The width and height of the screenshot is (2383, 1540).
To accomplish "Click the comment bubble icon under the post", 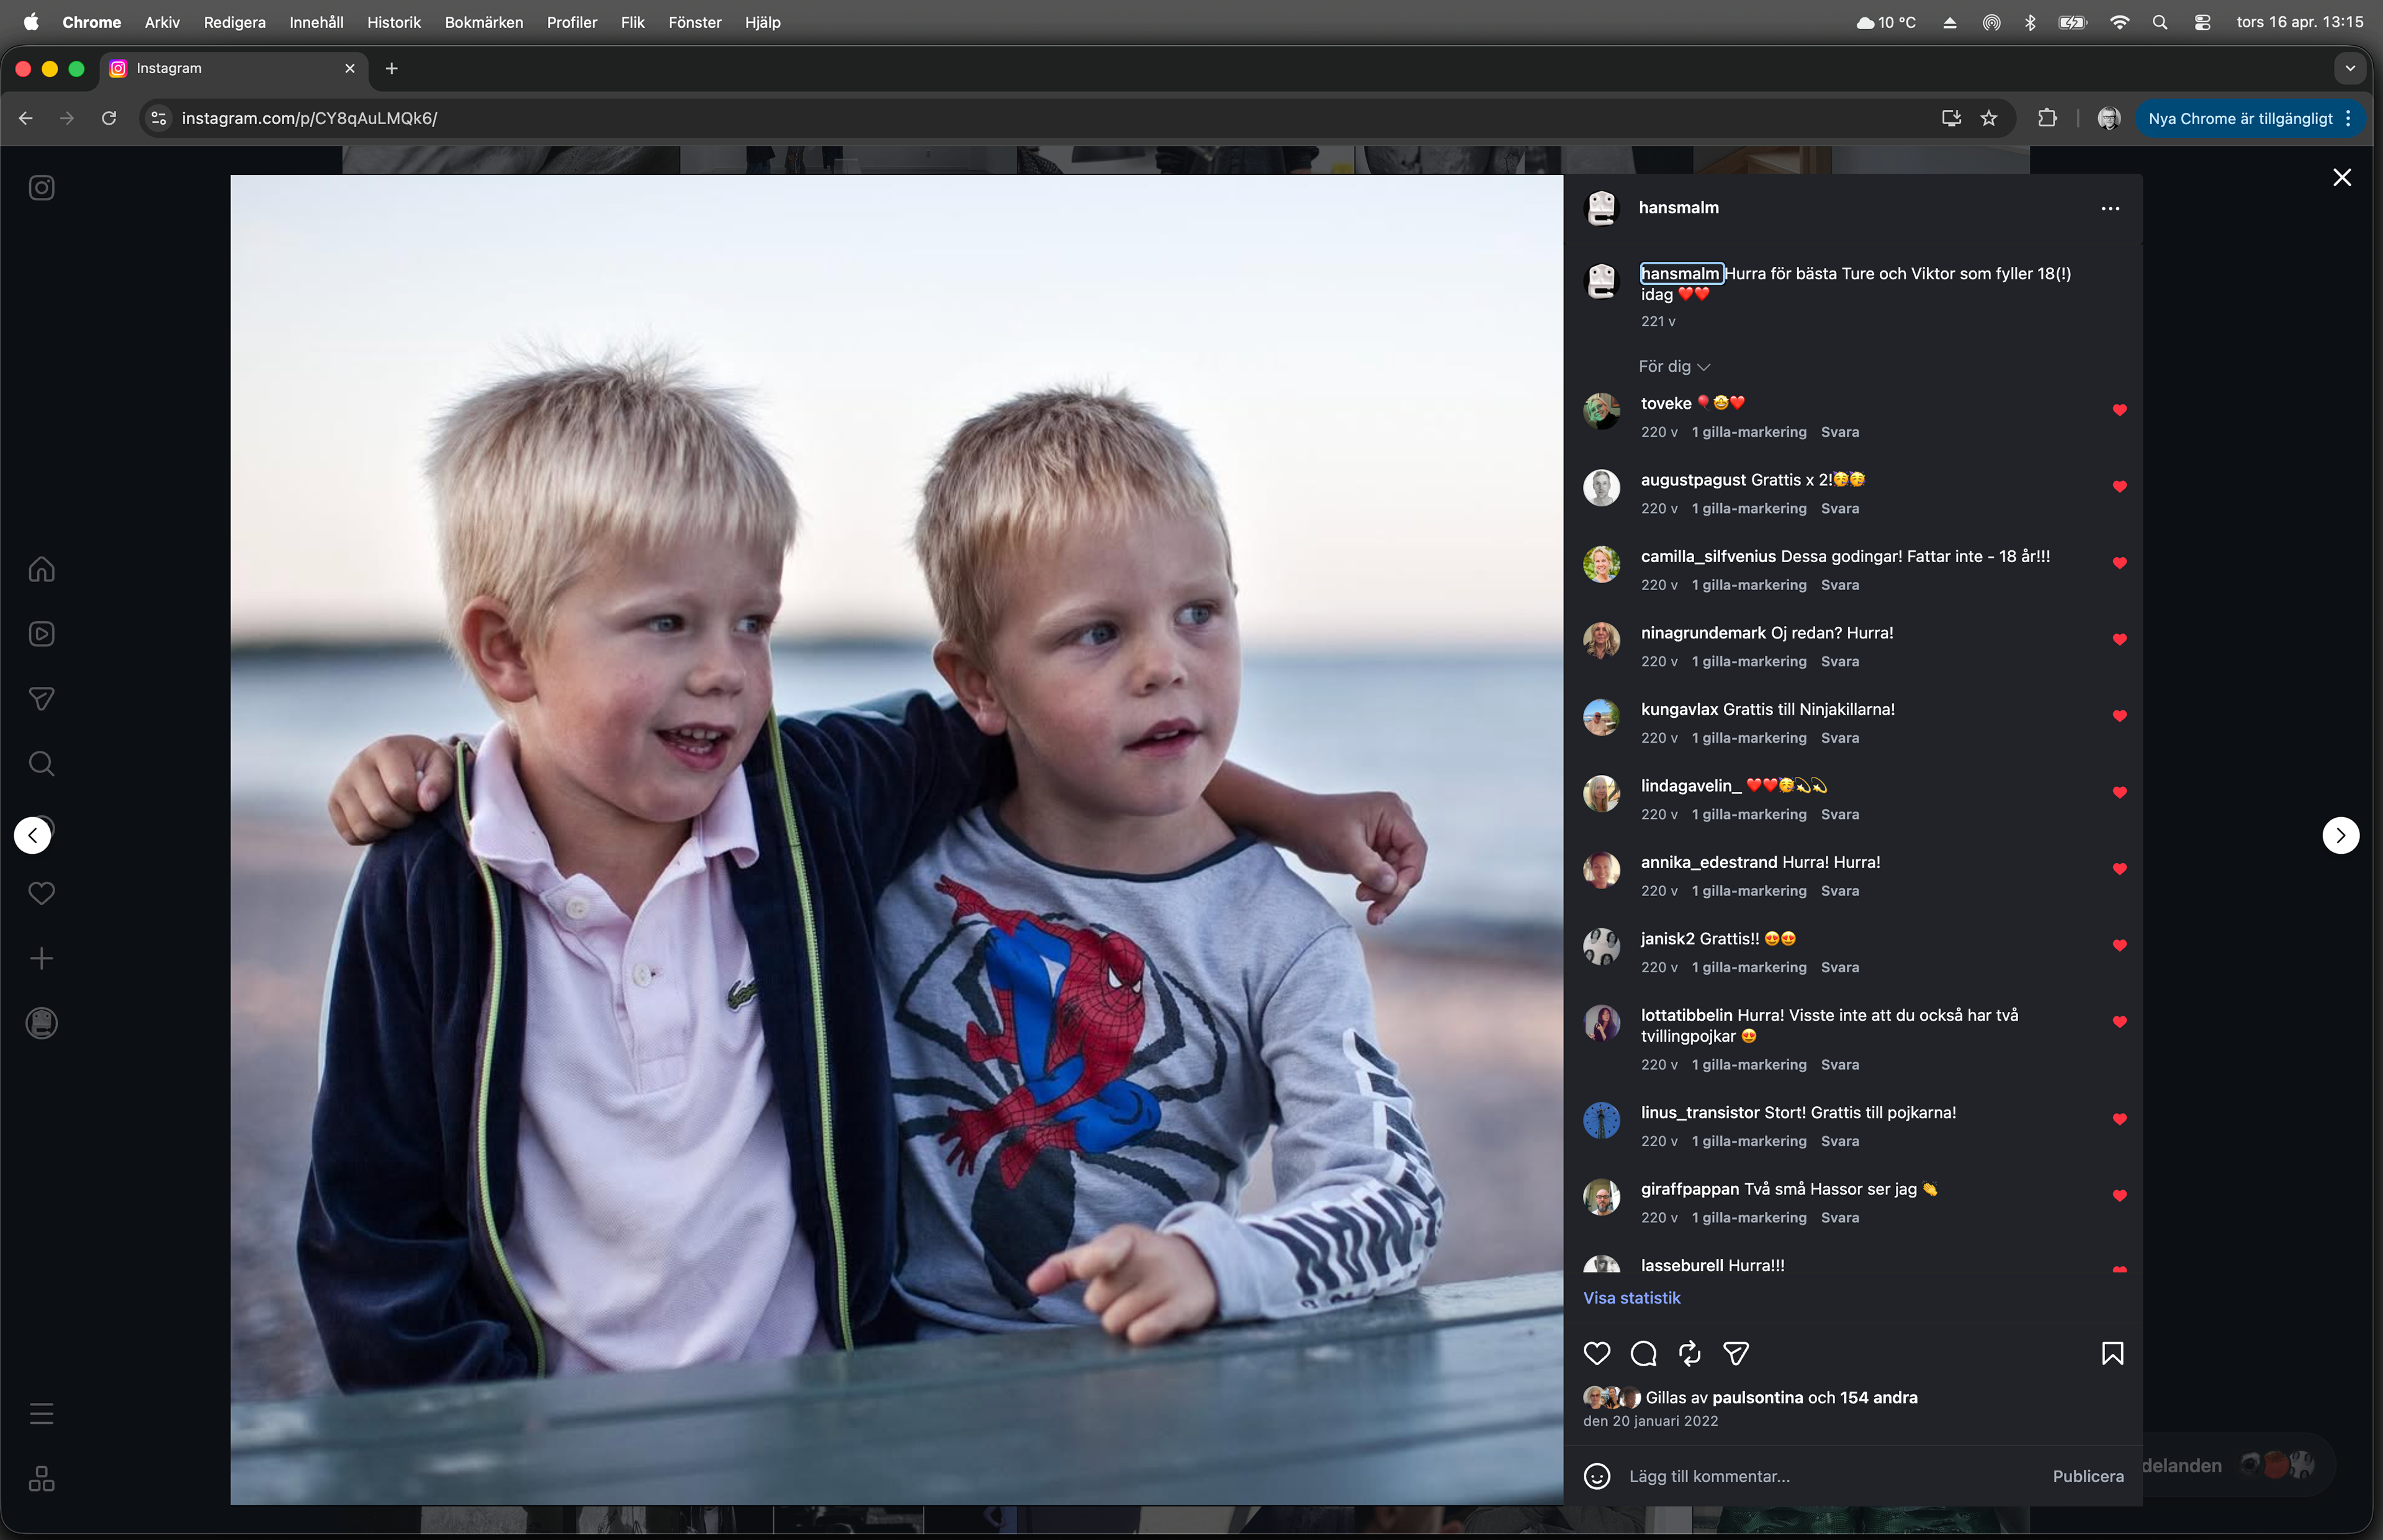I will [1643, 1353].
